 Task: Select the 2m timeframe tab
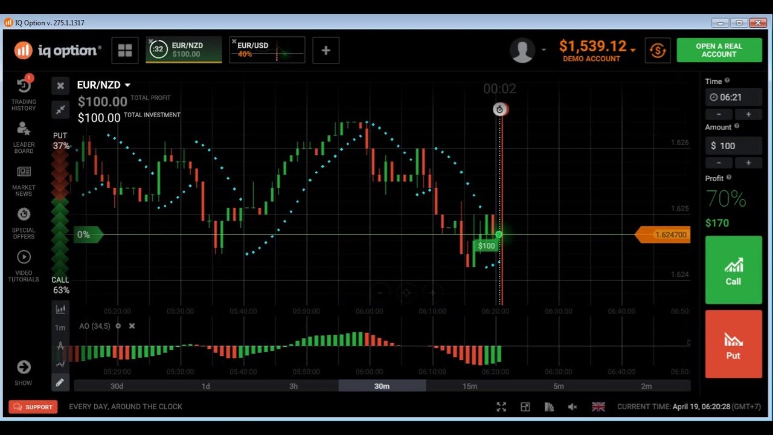click(x=646, y=386)
